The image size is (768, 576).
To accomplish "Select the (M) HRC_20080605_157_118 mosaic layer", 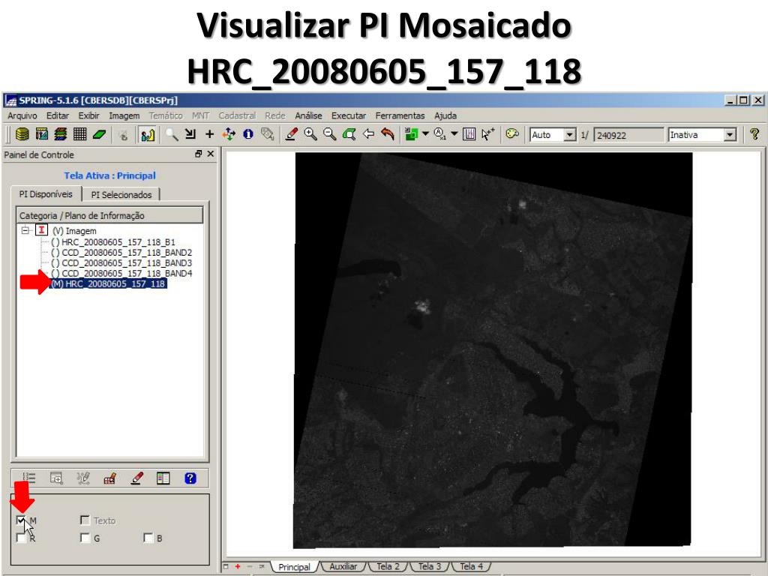I will click(x=108, y=283).
